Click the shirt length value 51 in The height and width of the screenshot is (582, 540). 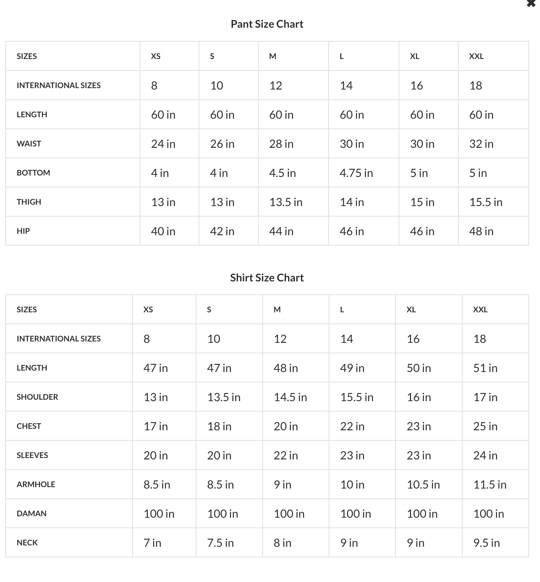tap(485, 368)
